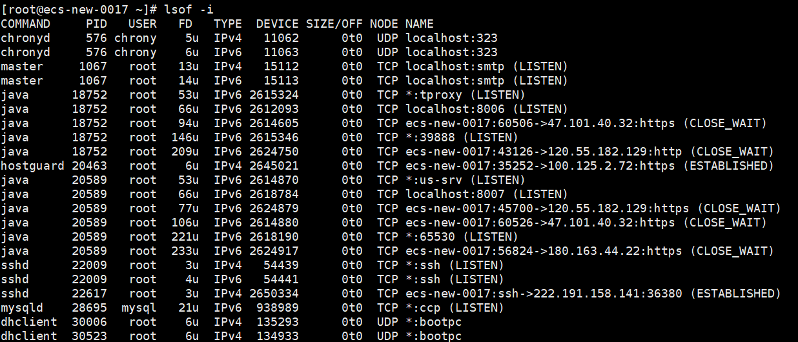Click the PID column header

pyautogui.click(x=96, y=24)
